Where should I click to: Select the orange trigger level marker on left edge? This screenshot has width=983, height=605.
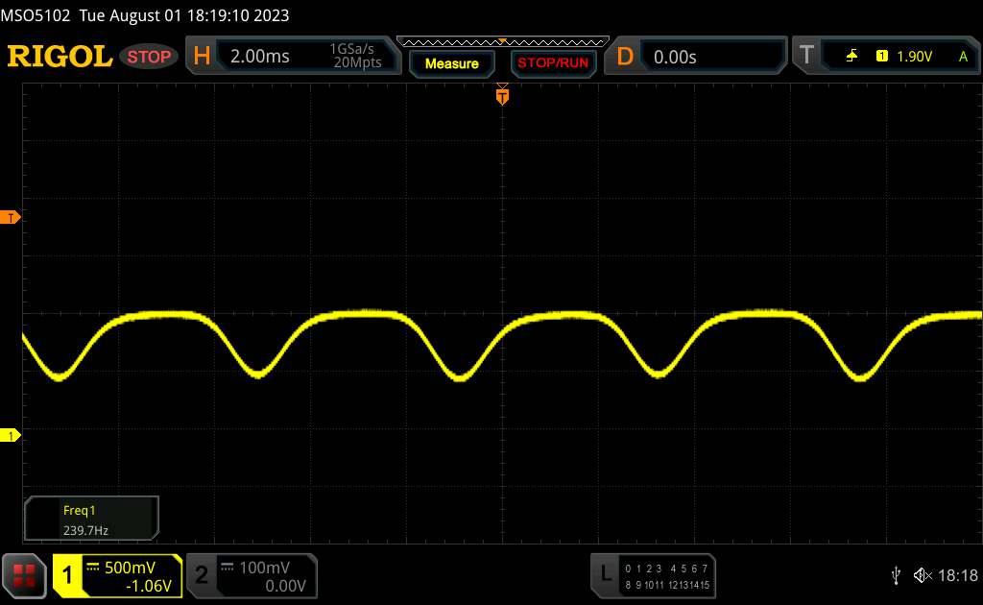(12, 218)
